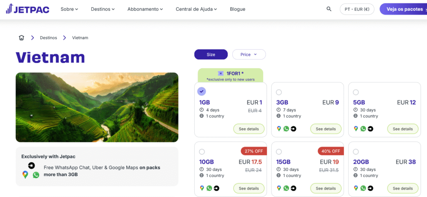Expand the Abbonamento menu

[145, 9]
